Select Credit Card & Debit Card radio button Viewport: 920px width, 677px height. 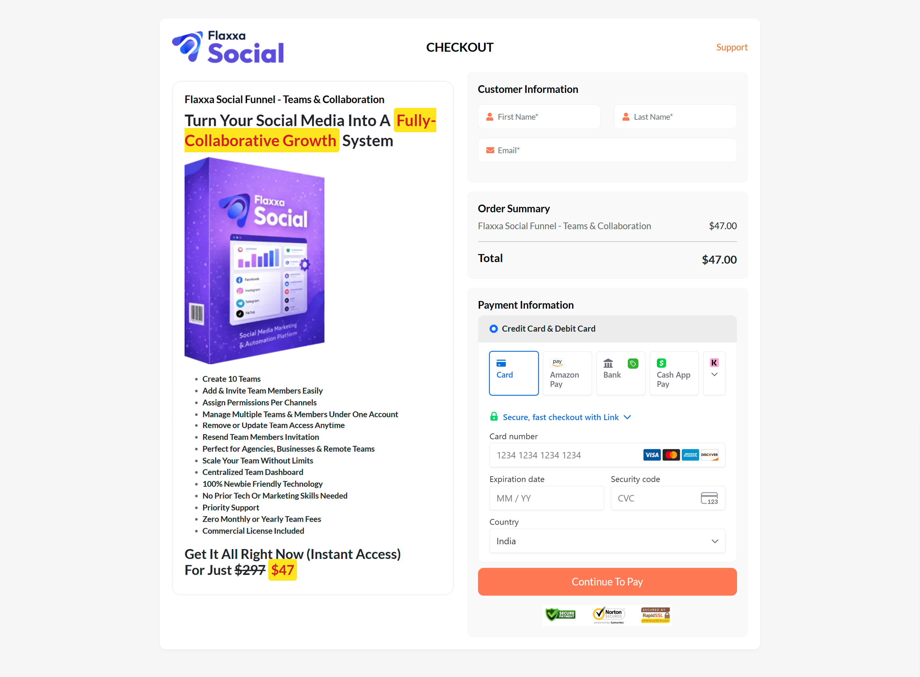(494, 329)
